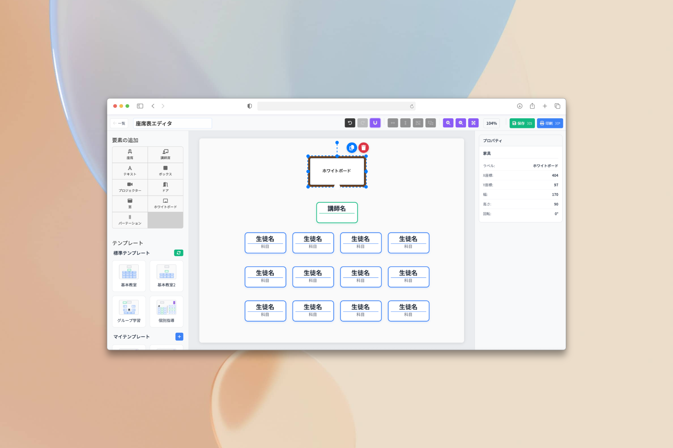Refresh standard templates with the green button
Viewport: 673px width, 448px height.
(x=178, y=253)
